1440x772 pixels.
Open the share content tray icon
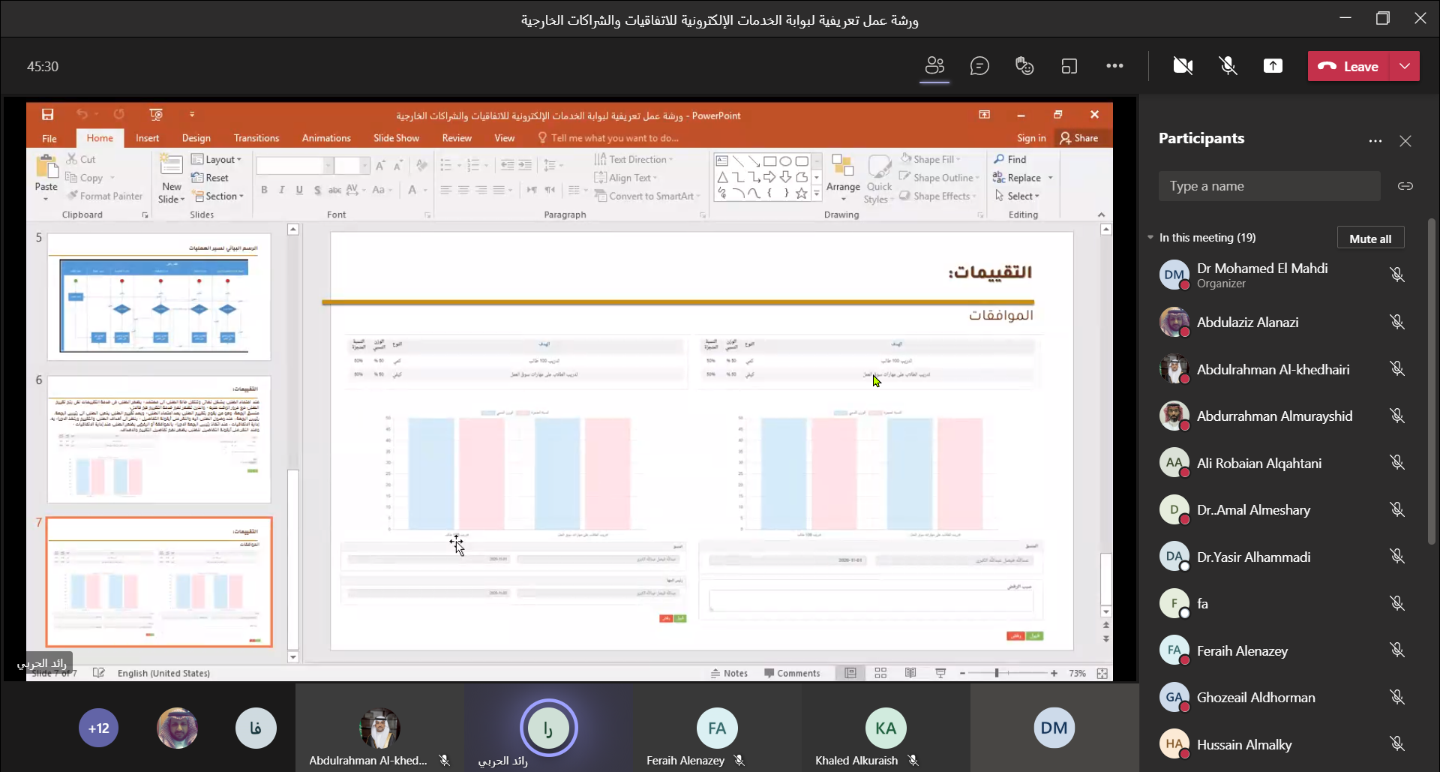pos(1273,66)
